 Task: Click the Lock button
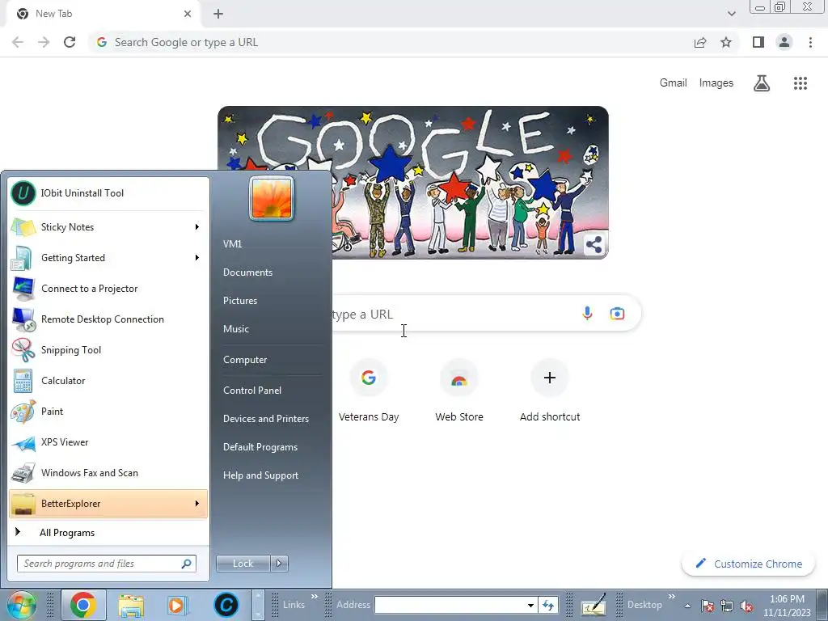coord(243,564)
